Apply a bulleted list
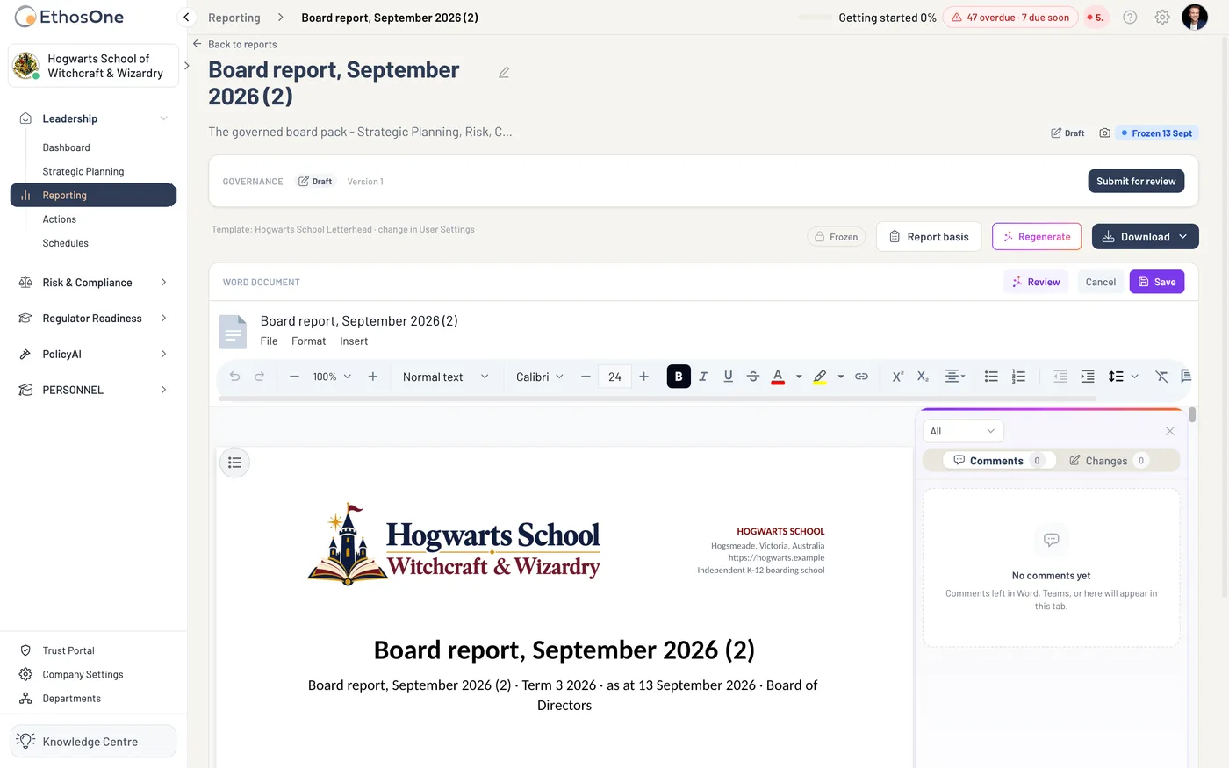The image size is (1229, 768). tap(991, 377)
